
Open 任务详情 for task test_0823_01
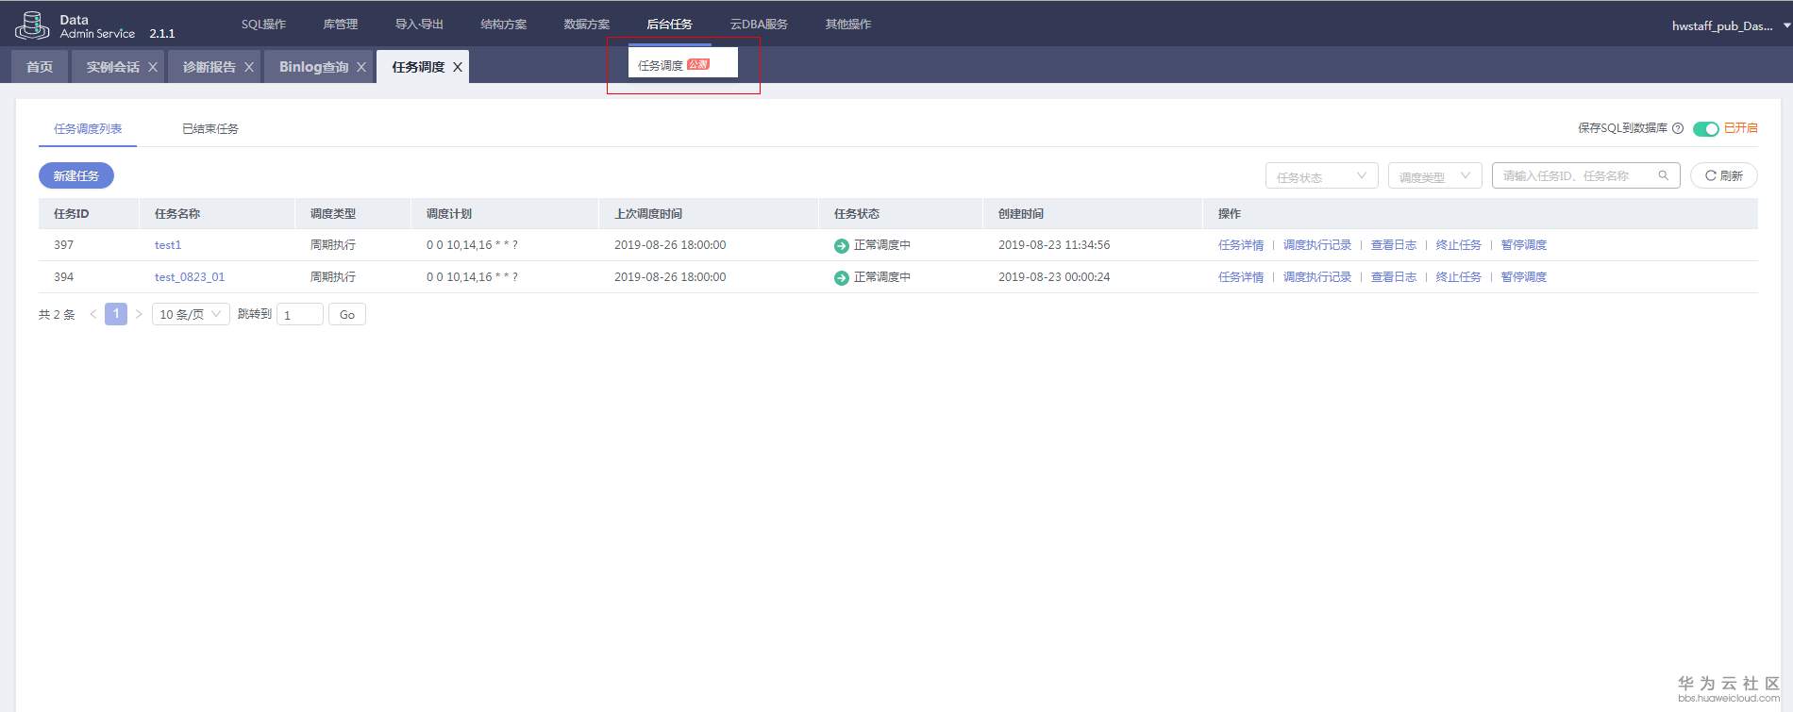click(1241, 277)
